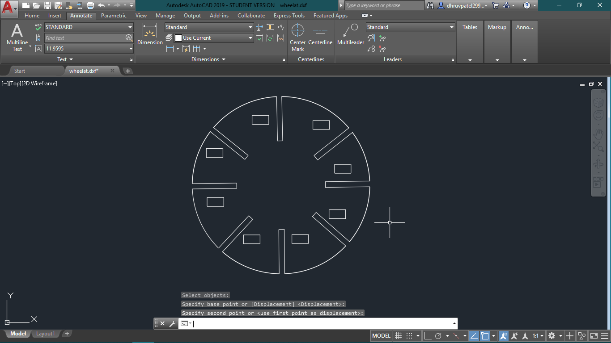The height and width of the screenshot is (343, 611).
Task: Open the Use Current dimension layer dropdown
Action: coord(214,38)
